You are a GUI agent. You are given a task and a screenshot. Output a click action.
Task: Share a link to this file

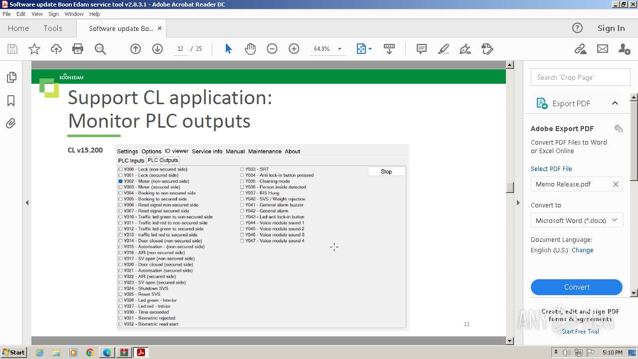coord(580,49)
